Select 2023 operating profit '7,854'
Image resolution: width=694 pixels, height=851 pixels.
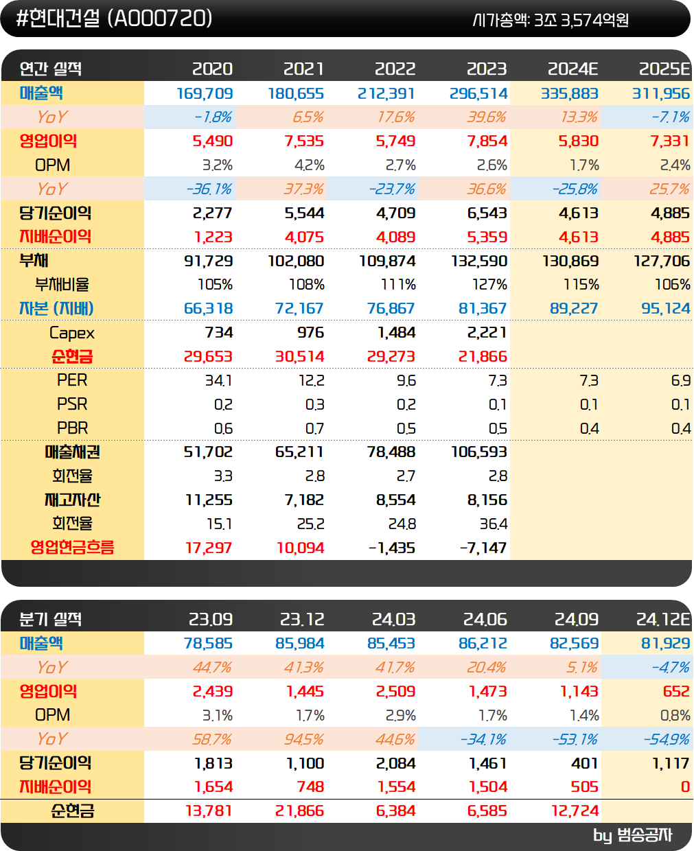pyautogui.click(x=487, y=141)
